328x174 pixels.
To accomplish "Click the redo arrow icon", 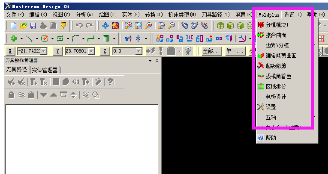I will pos(90,26).
